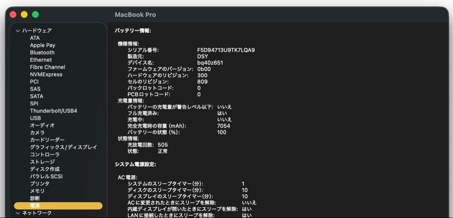The height and width of the screenshot is (218, 453).
Task: Click MacBook Pro window title
Action: (x=135, y=15)
